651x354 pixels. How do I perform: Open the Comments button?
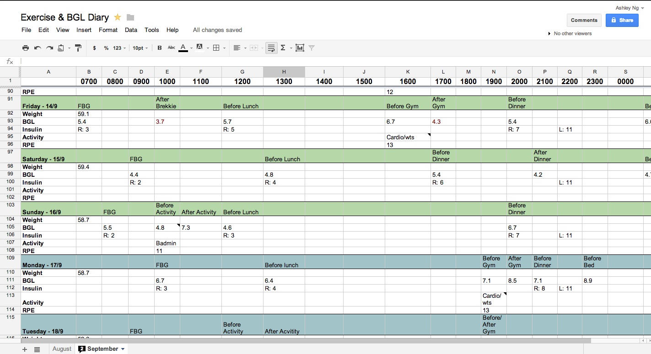(x=584, y=20)
